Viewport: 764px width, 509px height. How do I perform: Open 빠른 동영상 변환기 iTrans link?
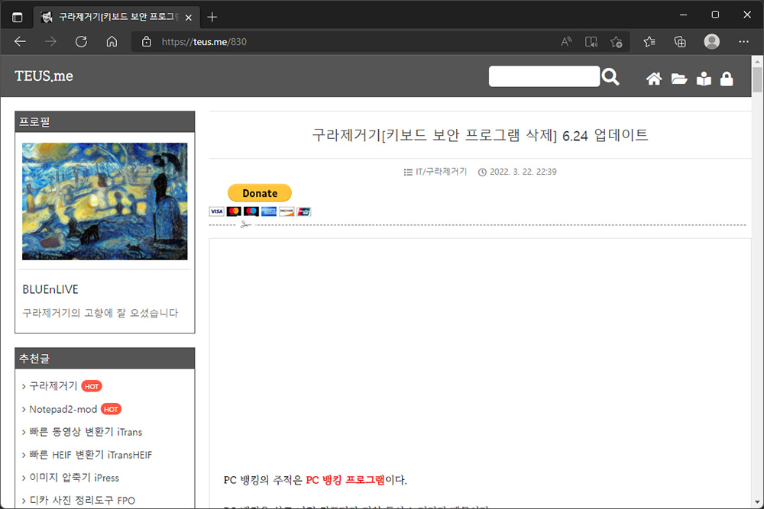[86, 432]
